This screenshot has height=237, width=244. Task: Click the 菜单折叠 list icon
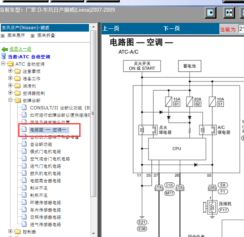(x=32, y=36)
